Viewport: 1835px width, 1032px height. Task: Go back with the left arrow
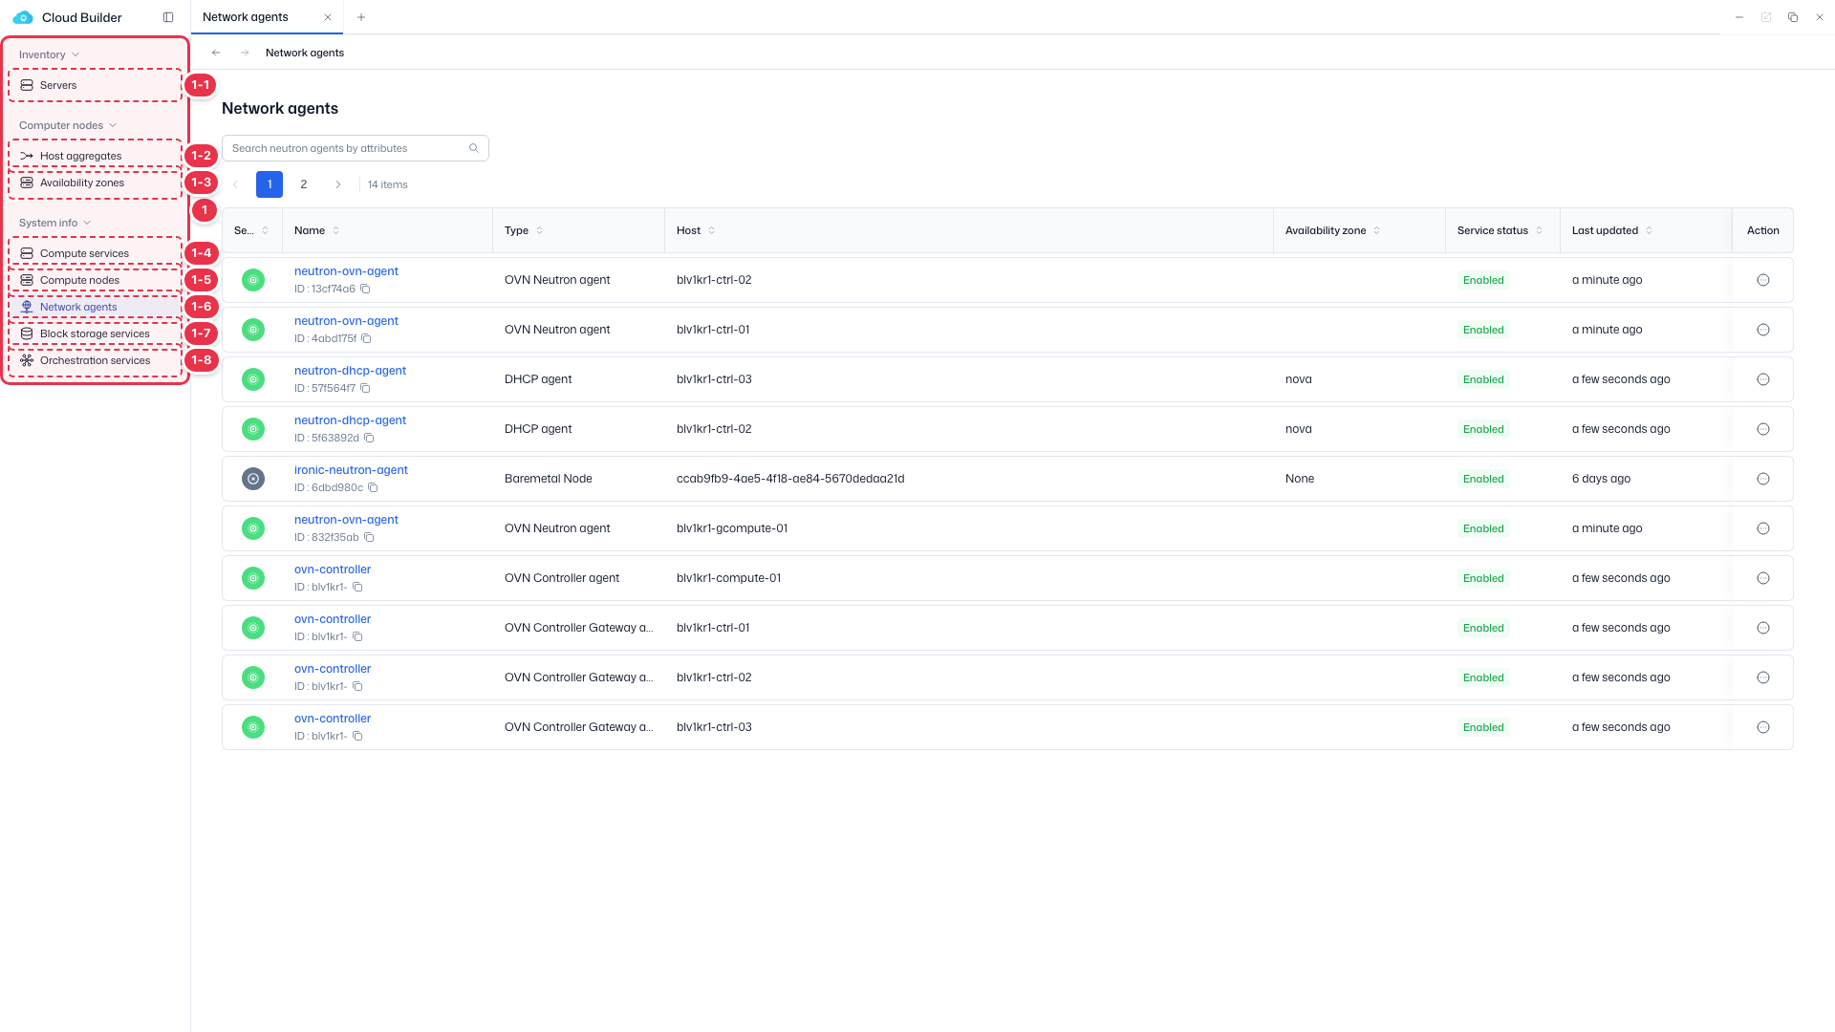216,53
